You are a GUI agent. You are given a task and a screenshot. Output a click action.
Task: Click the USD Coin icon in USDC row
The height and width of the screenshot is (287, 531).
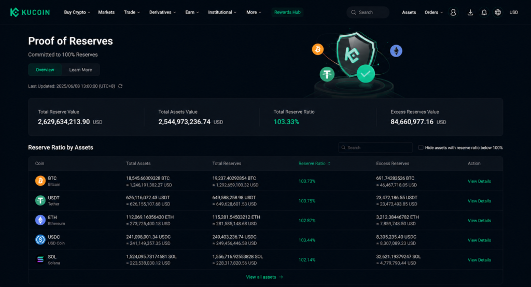pos(40,240)
